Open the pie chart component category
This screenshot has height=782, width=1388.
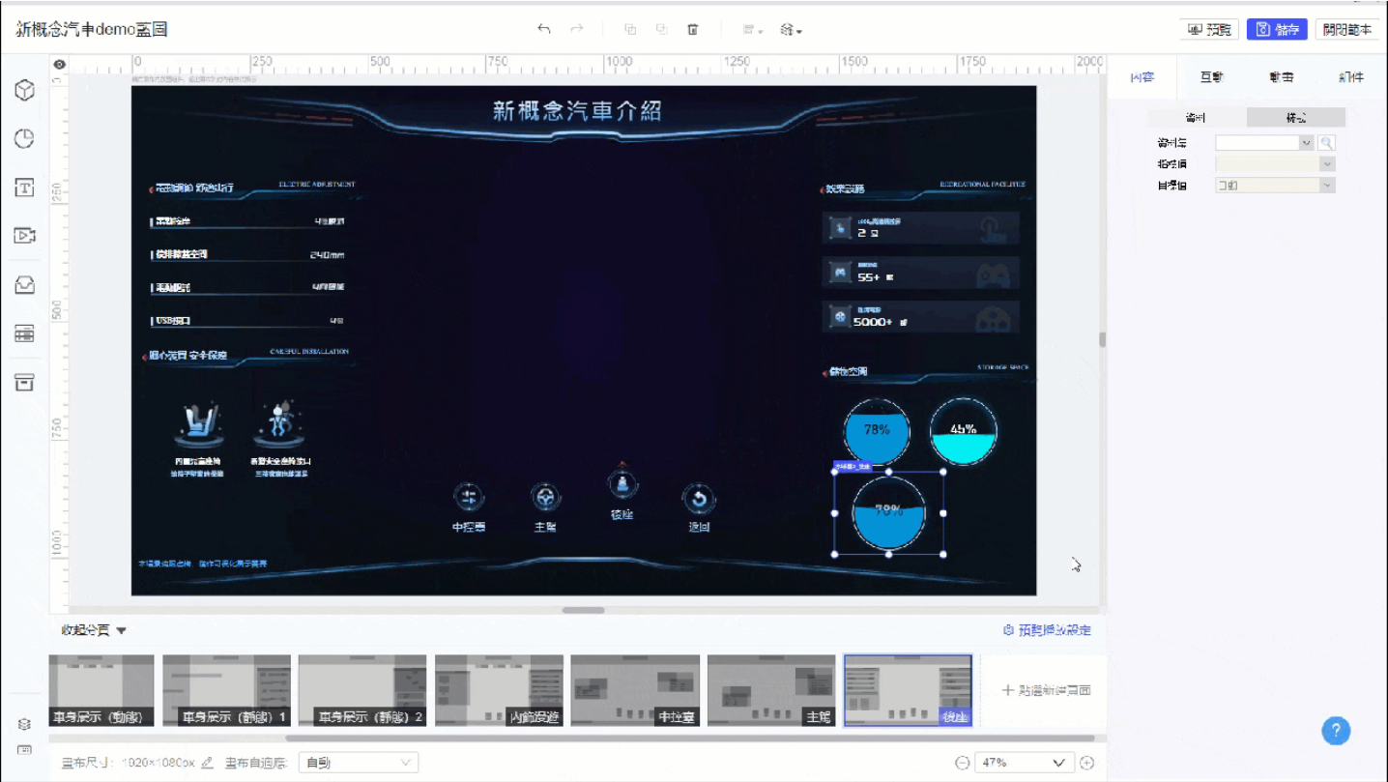(x=24, y=138)
